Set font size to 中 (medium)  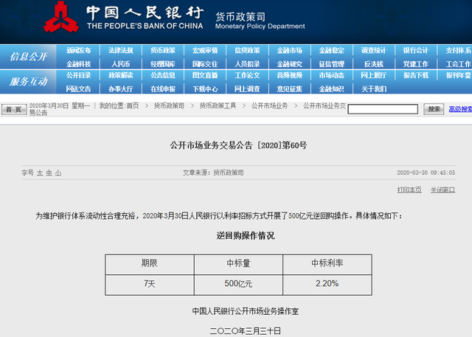(49, 173)
